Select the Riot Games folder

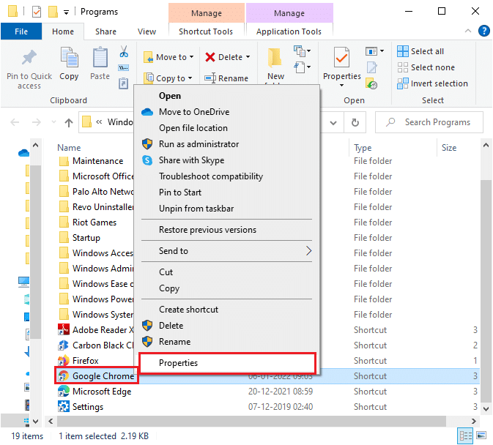[x=88, y=222]
